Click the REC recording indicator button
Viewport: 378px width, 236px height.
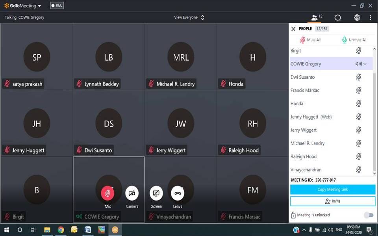point(57,5)
